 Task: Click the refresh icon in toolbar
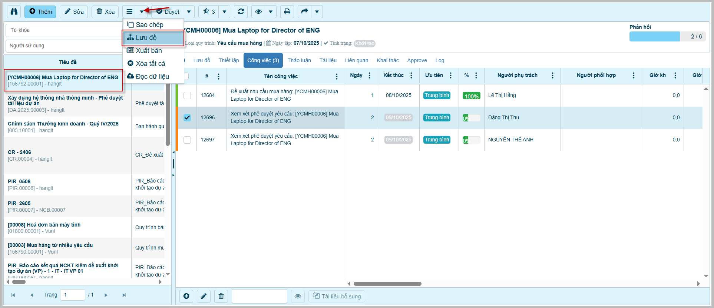point(241,11)
